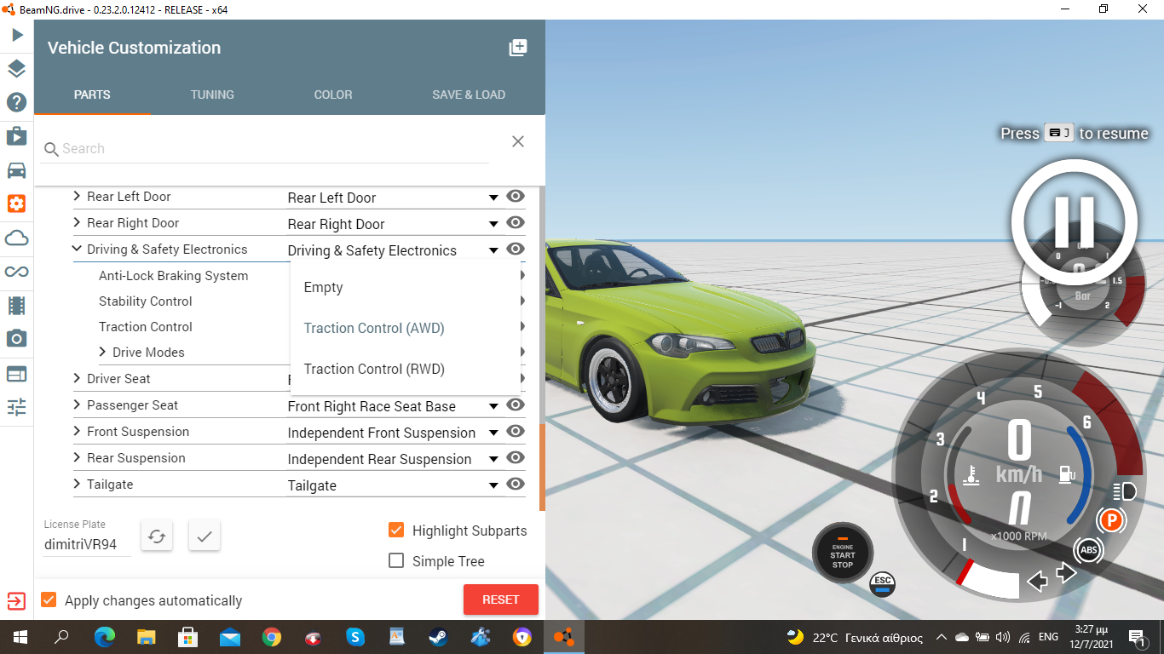Expand the Driver Seat node
The image size is (1164, 654).
(77, 379)
